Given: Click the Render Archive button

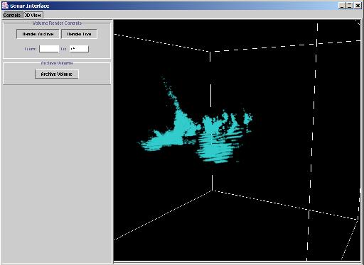Looking at the screenshot, I should tap(38, 34).
